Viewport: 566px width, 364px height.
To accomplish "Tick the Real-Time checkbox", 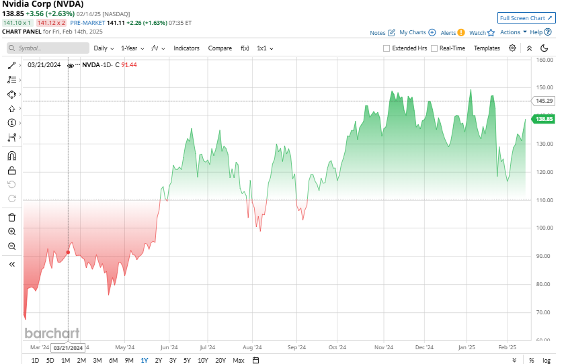I will point(434,48).
